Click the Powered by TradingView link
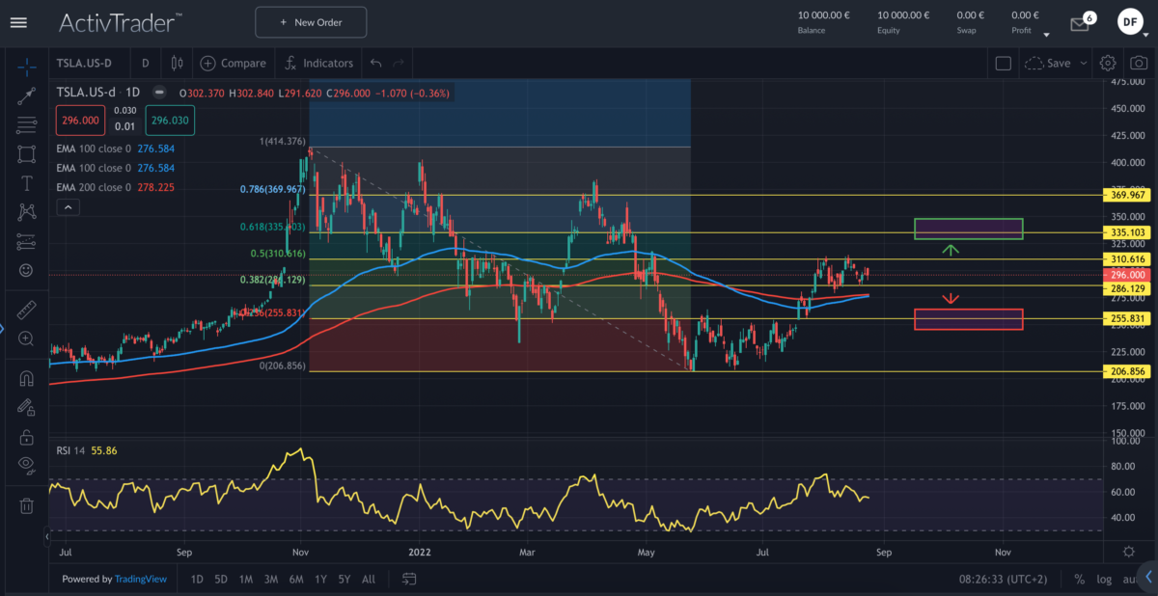1158x596 pixels. [x=115, y=579]
